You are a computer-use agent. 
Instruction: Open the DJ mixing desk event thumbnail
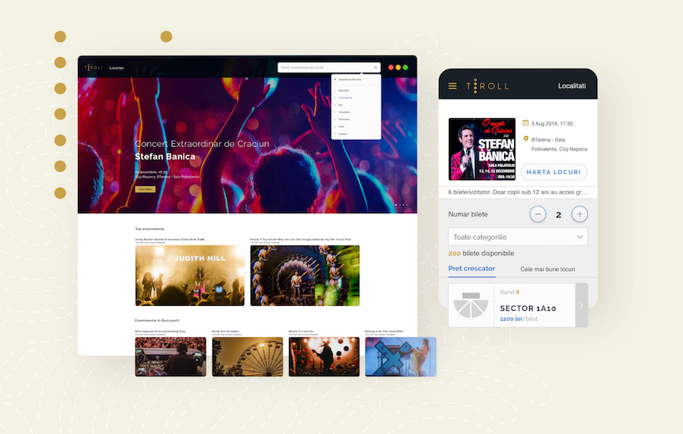(x=171, y=356)
